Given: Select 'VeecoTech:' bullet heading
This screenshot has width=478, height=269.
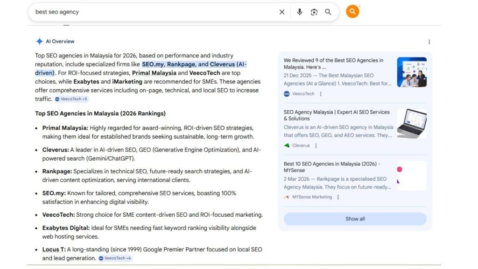Looking at the screenshot, I should [x=58, y=215].
